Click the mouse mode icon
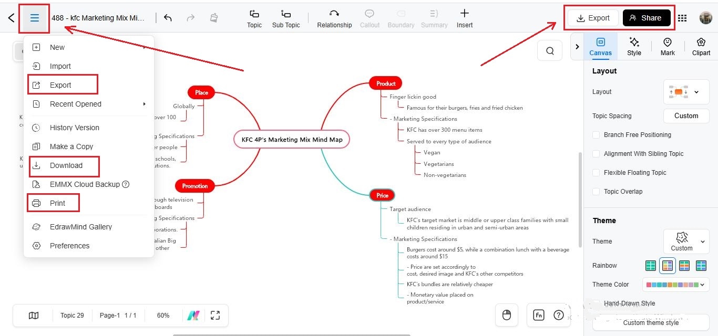 point(507,315)
